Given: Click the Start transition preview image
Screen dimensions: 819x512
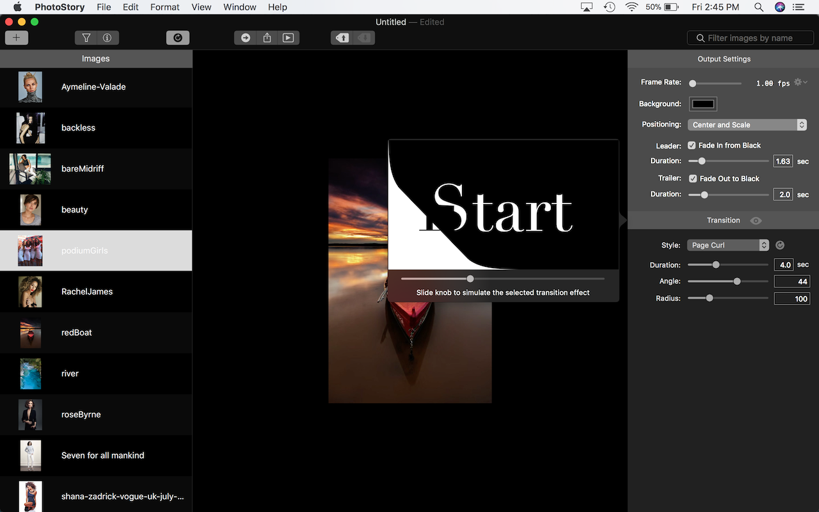Looking at the screenshot, I should tap(504, 205).
